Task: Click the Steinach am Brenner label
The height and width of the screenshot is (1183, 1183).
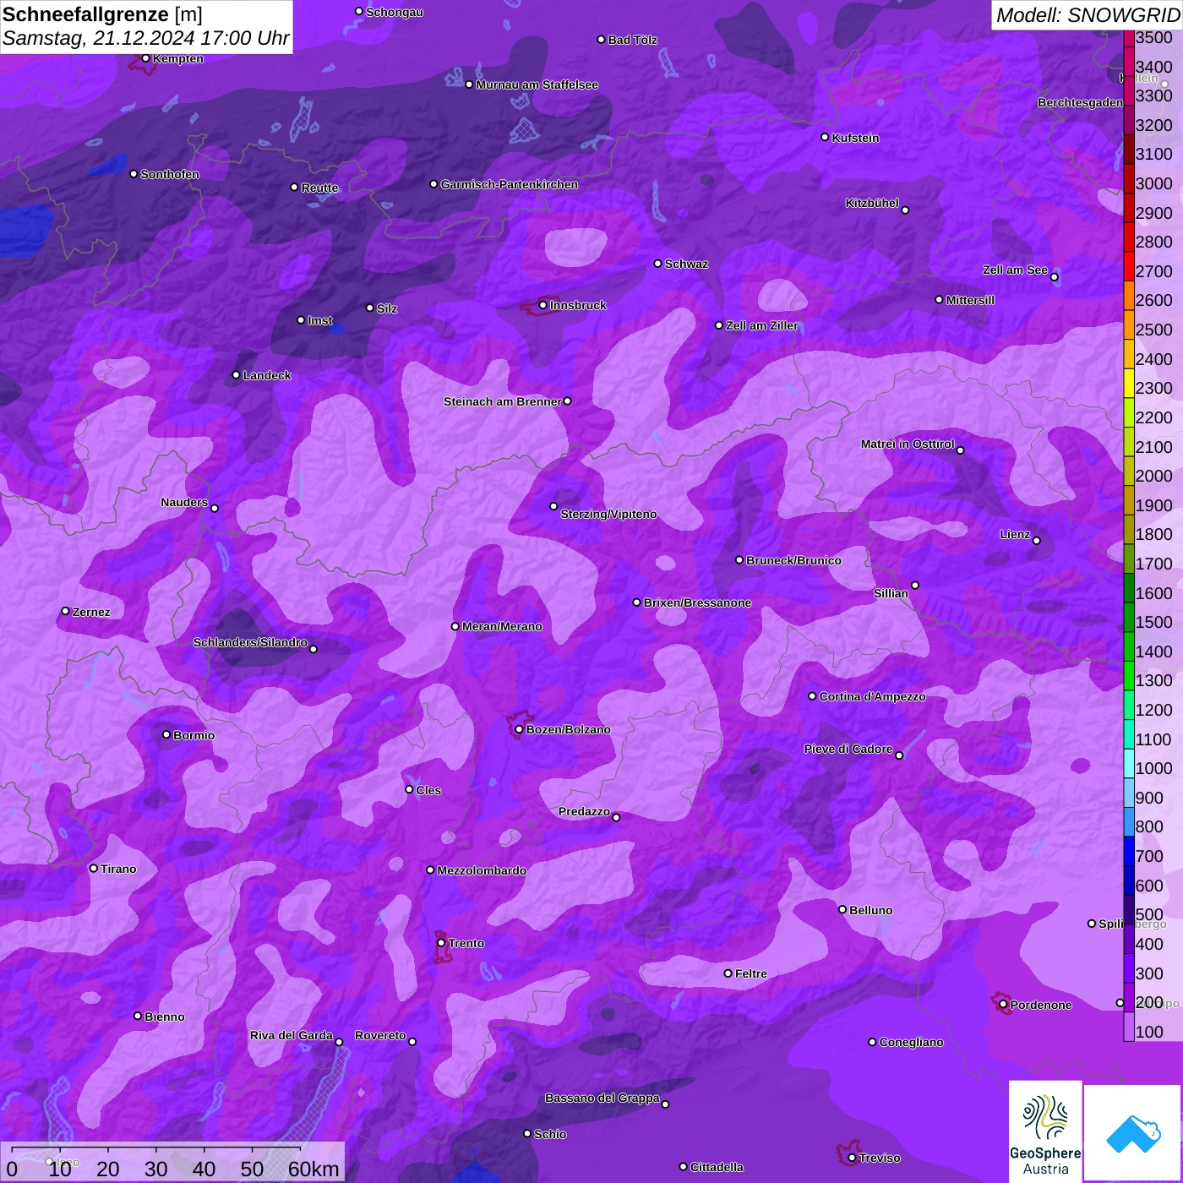Action: pos(503,401)
